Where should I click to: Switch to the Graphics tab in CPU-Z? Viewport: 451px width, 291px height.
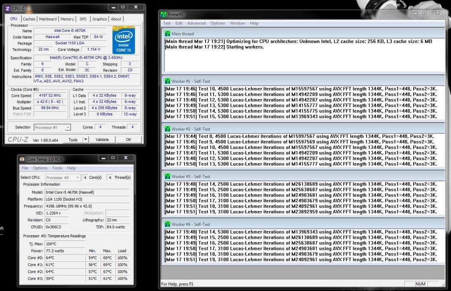pos(99,19)
